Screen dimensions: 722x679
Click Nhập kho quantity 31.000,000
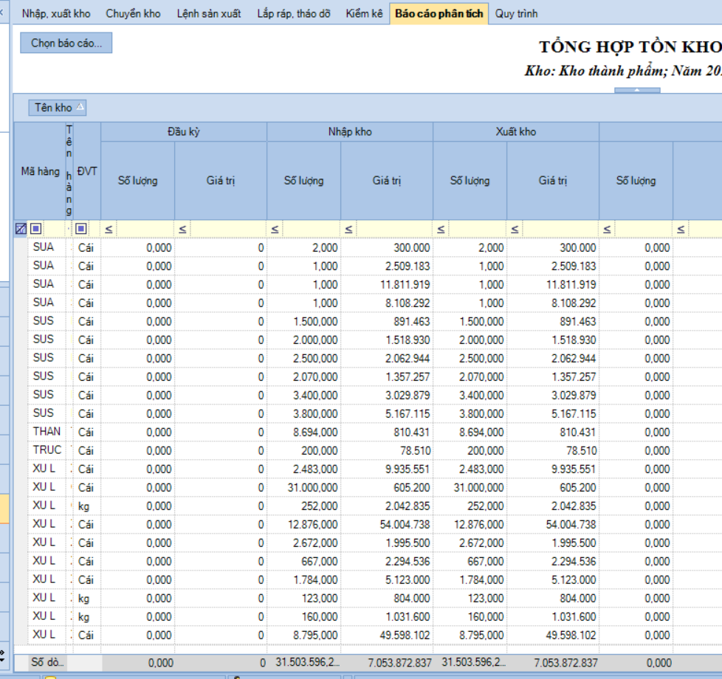(312, 487)
